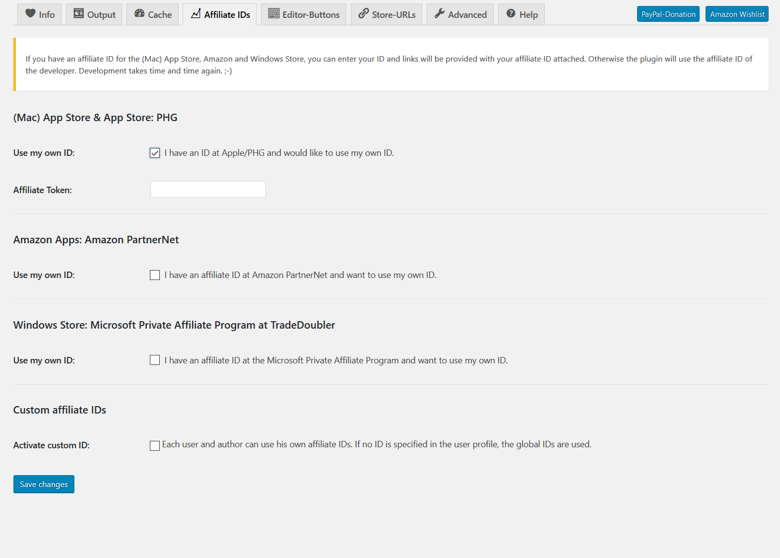Screen dimensions: 780x558
Task: Click the PayPal-Donation button
Action: [668, 14]
